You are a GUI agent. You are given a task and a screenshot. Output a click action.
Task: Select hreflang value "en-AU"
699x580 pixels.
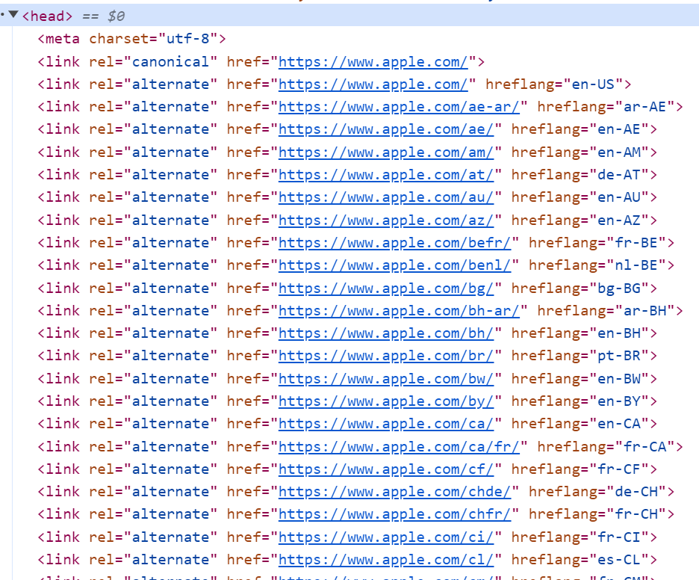tap(619, 197)
